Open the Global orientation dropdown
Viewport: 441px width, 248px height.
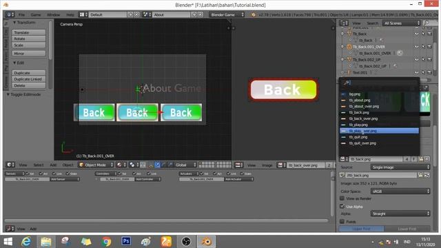[x=185, y=165]
